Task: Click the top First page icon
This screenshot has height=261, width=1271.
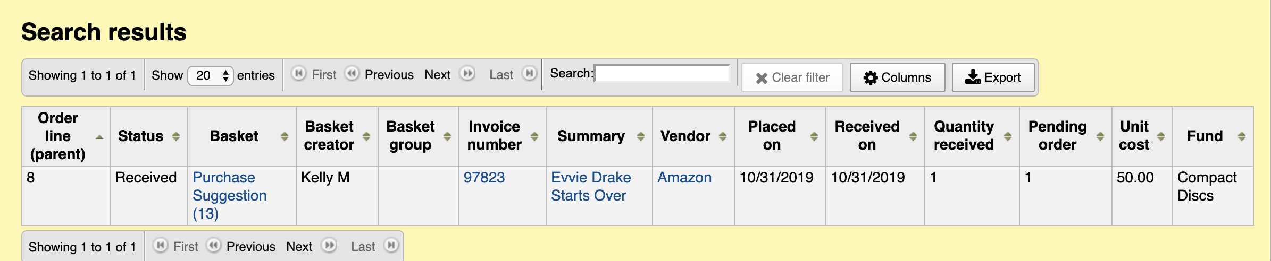Action: 299,74
